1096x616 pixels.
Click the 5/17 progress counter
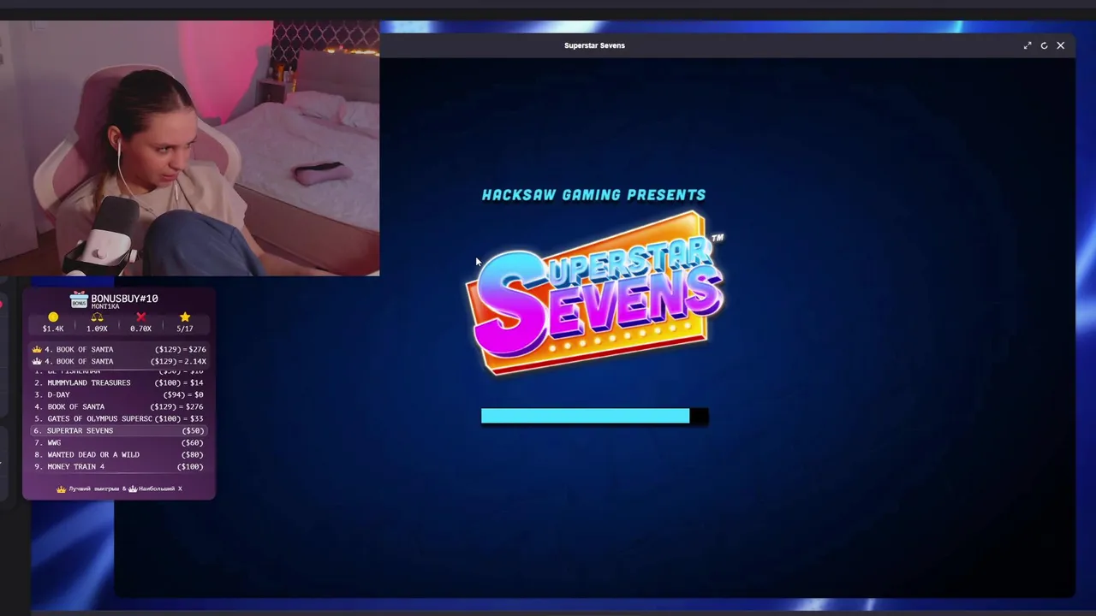point(185,329)
